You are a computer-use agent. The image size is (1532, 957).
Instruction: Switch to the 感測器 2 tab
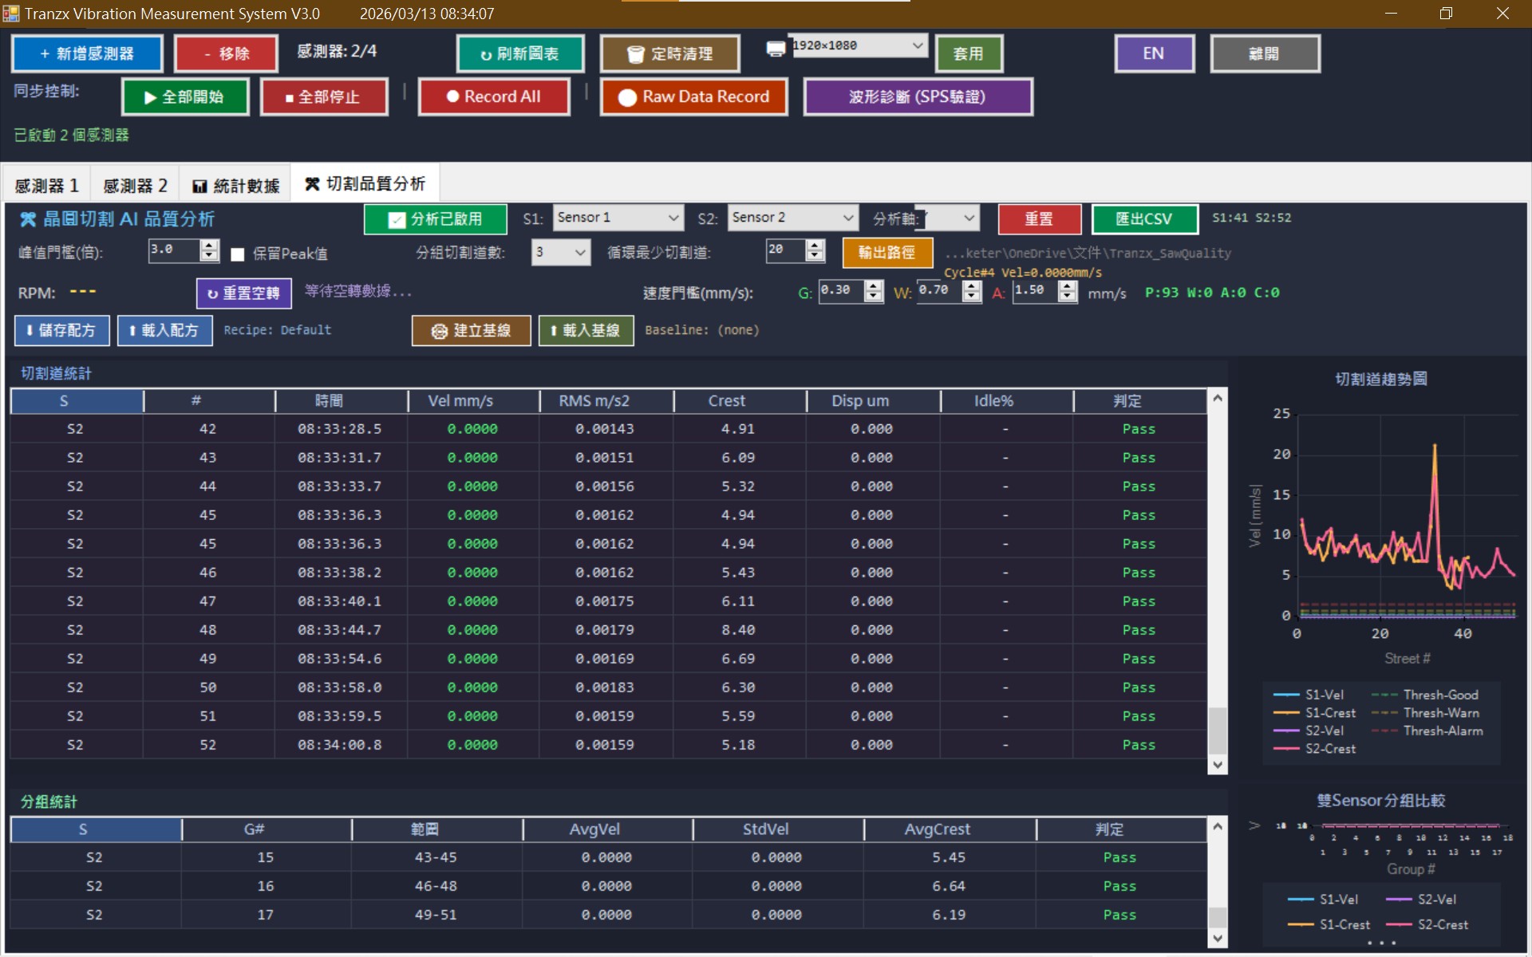tap(135, 186)
